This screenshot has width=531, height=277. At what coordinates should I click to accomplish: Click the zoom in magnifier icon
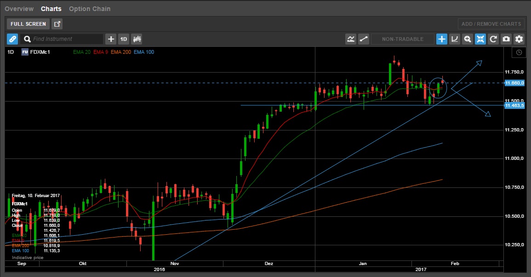click(x=468, y=39)
